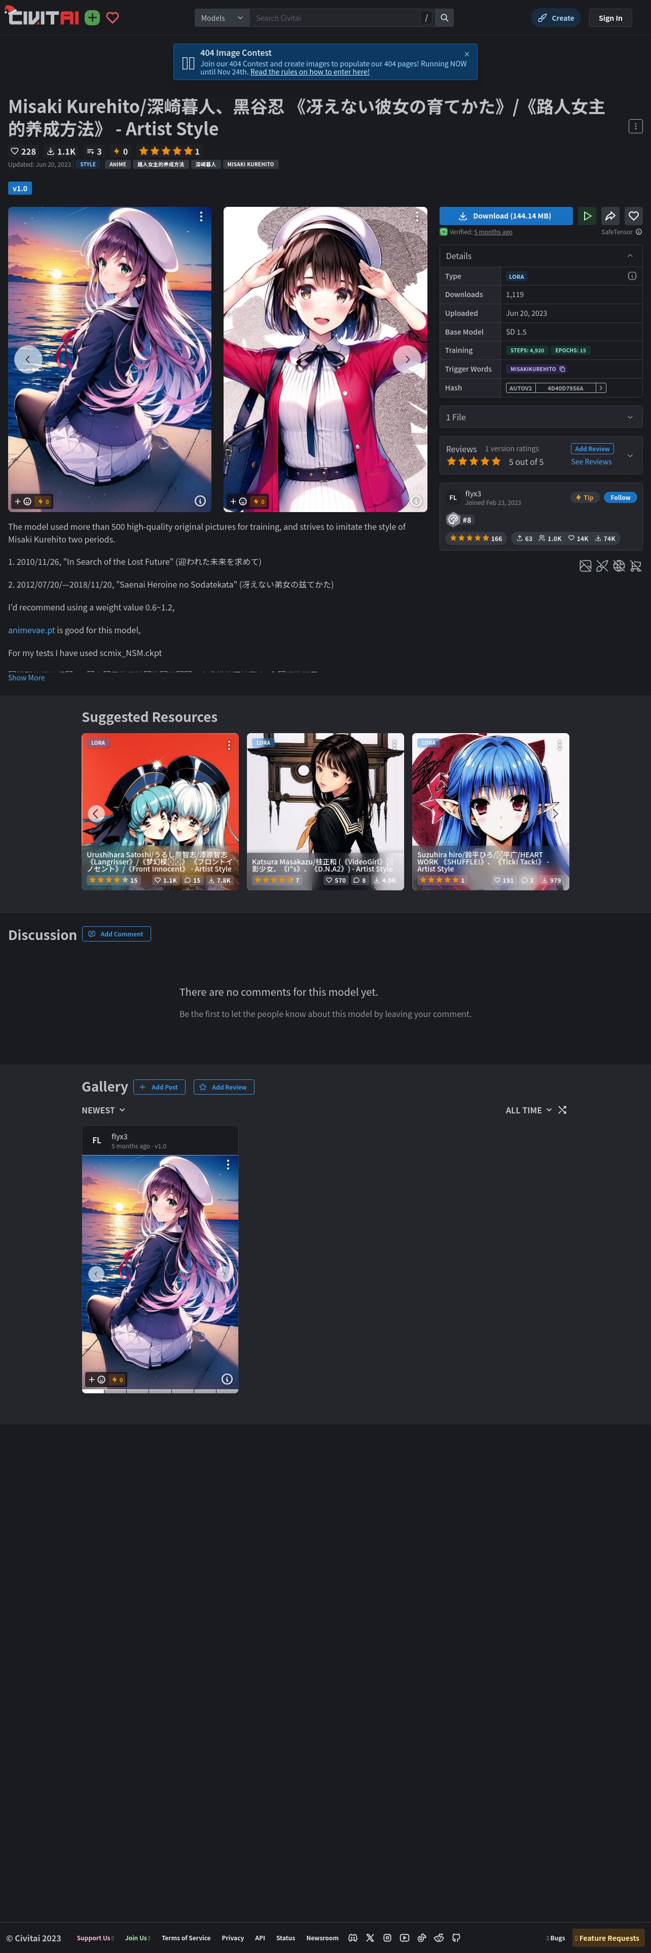Click the no-merging permission icon

(x=602, y=566)
